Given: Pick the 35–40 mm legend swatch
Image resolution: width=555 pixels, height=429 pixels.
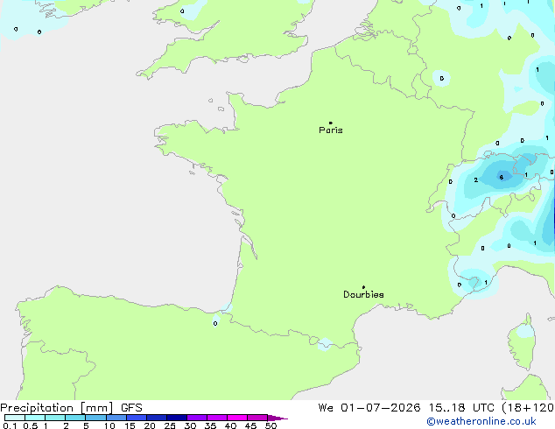Looking at the screenshot, I should 217,418.
